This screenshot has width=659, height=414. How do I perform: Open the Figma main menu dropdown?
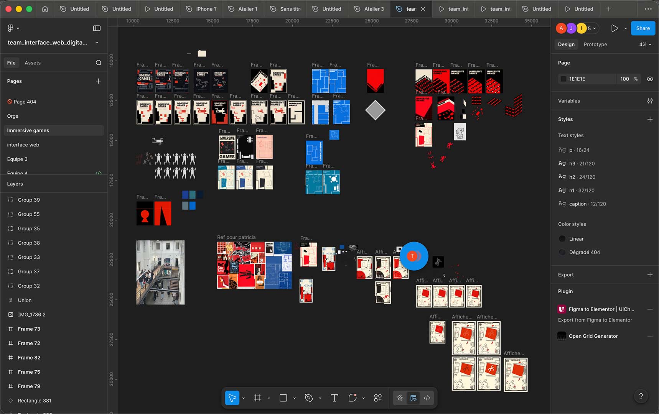(13, 28)
